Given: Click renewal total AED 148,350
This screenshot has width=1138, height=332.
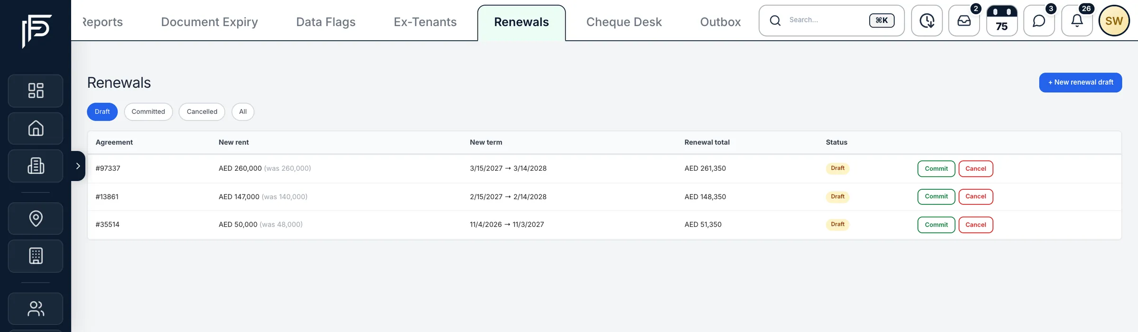Looking at the screenshot, I should [705, 197].
